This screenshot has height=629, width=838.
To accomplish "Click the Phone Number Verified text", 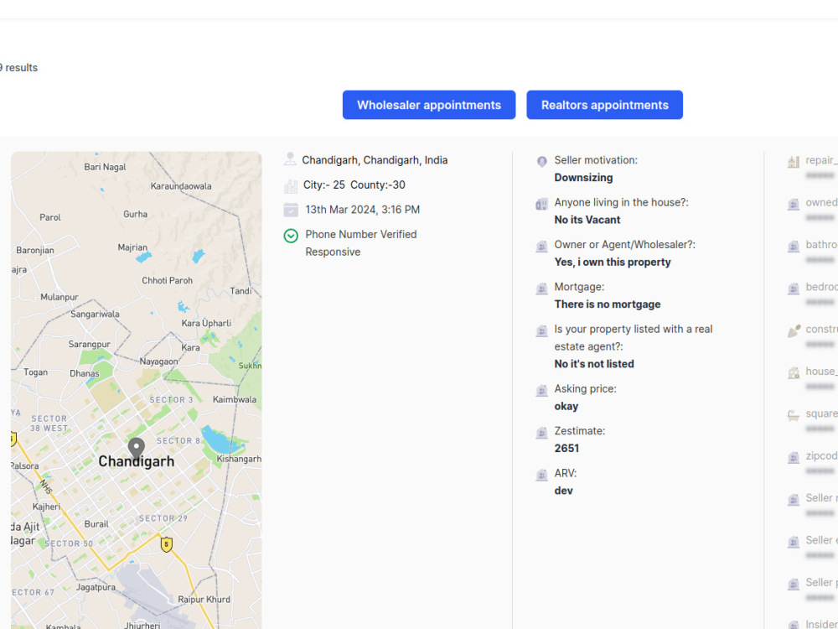I will click(x=360, y=234).
